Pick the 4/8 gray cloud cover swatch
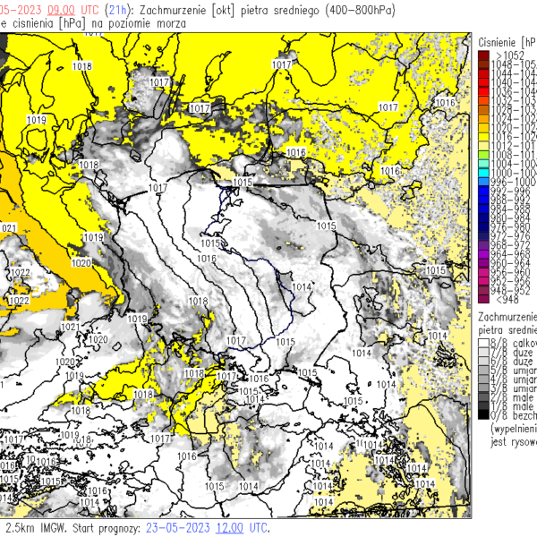 483,379
